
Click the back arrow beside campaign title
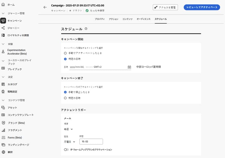[x=45, y=7]
